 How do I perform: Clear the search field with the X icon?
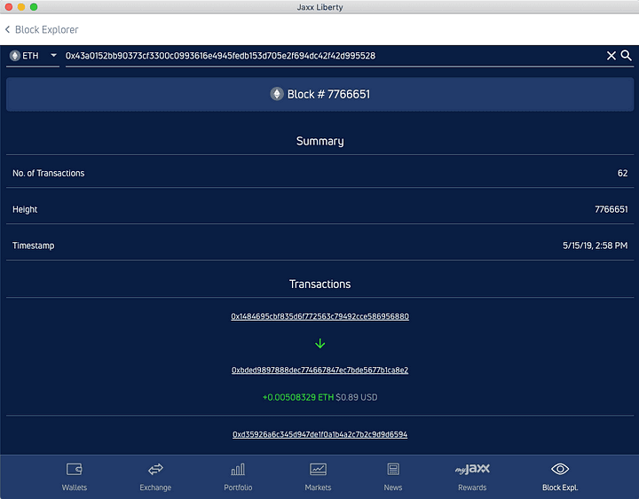tap(611, 56)
